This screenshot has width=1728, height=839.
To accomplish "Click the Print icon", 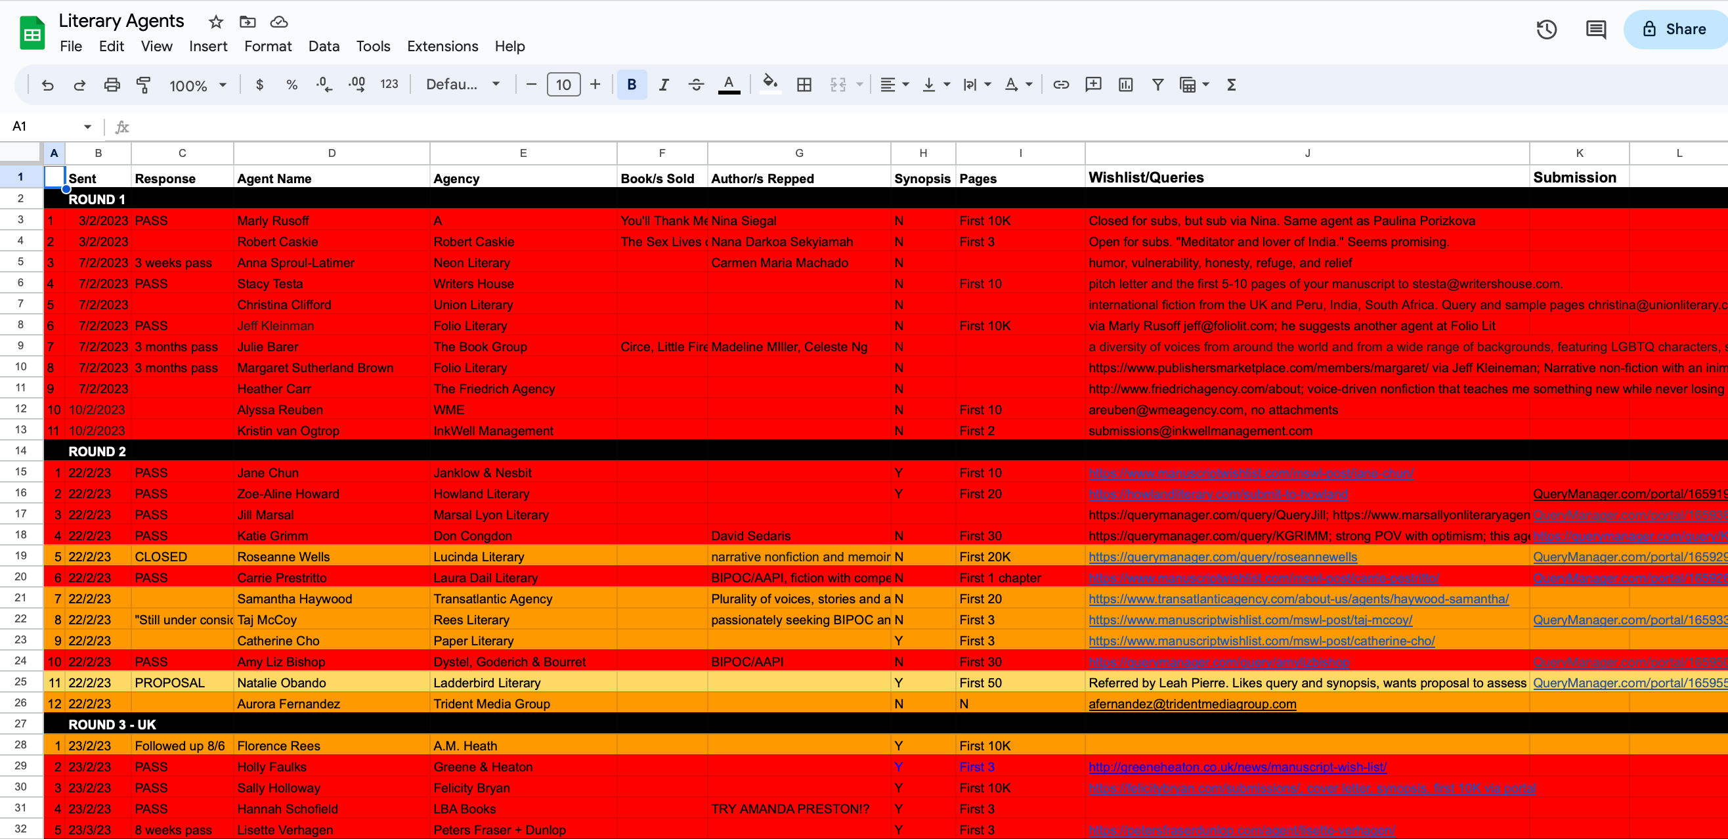I will pyautogui.click(x=112, y=85).
